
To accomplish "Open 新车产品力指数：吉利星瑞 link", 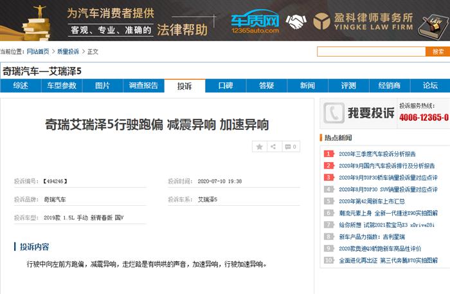I will 372,237.
